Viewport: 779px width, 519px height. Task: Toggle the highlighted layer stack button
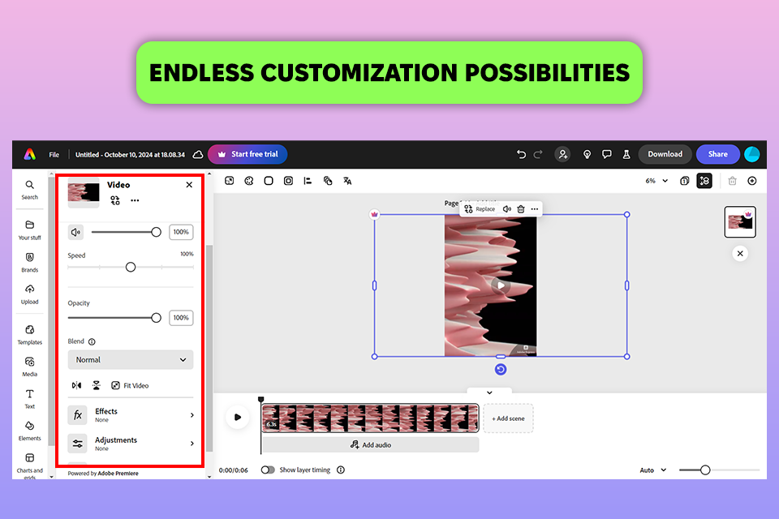point(704,181)
